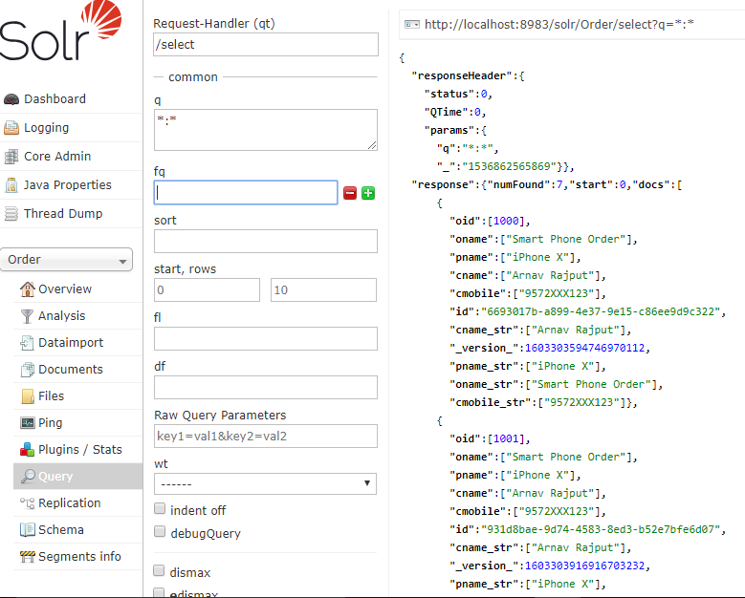The width and height of the screenshot is (745, 598).
Task: Go to the Dataimport page
Action: point(71,343)
